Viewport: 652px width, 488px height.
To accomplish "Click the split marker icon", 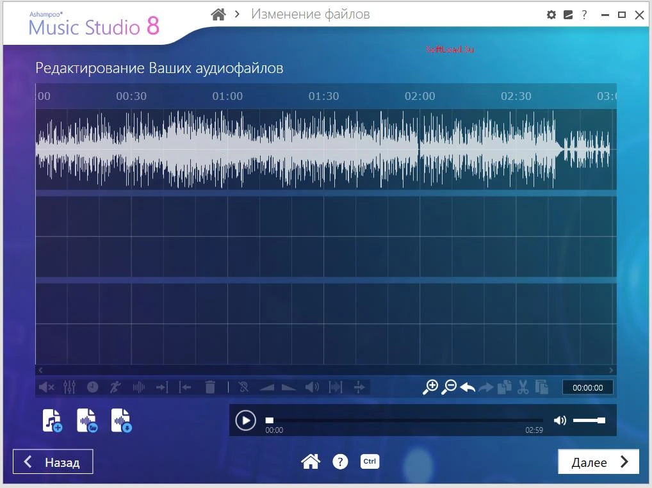I will coord(228,387).
